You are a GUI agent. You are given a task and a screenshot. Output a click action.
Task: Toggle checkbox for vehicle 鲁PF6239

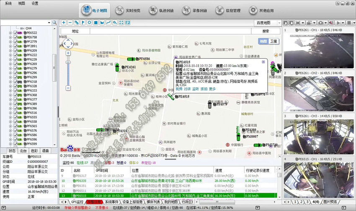(x=15, y=59)
